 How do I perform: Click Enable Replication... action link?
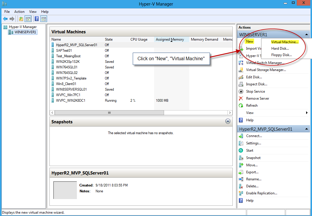pos(261,193)
